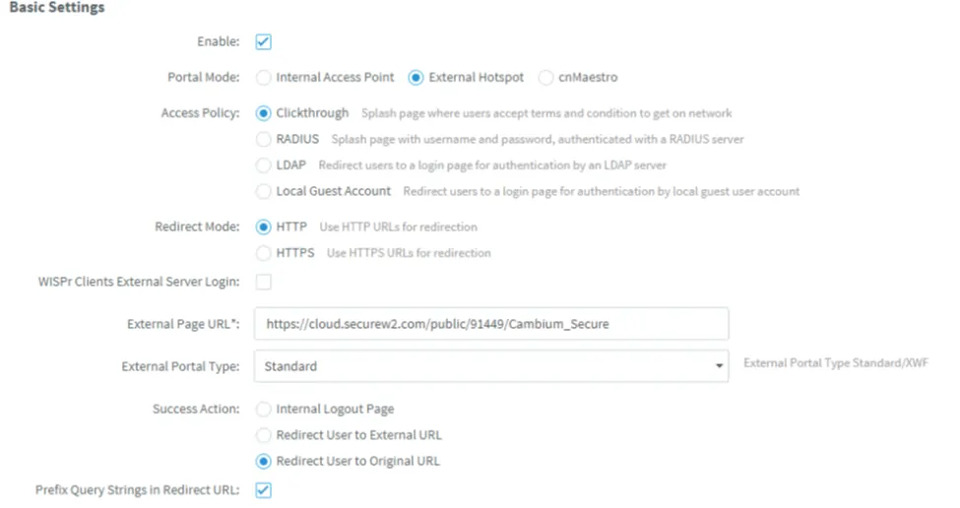Select Clickthrough access policy
This screenshot has width=960, height=508.
(263, 113)
